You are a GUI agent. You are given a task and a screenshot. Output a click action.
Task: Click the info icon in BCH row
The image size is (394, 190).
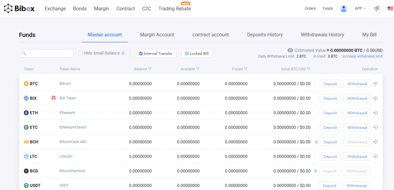[x=316, y=142]
